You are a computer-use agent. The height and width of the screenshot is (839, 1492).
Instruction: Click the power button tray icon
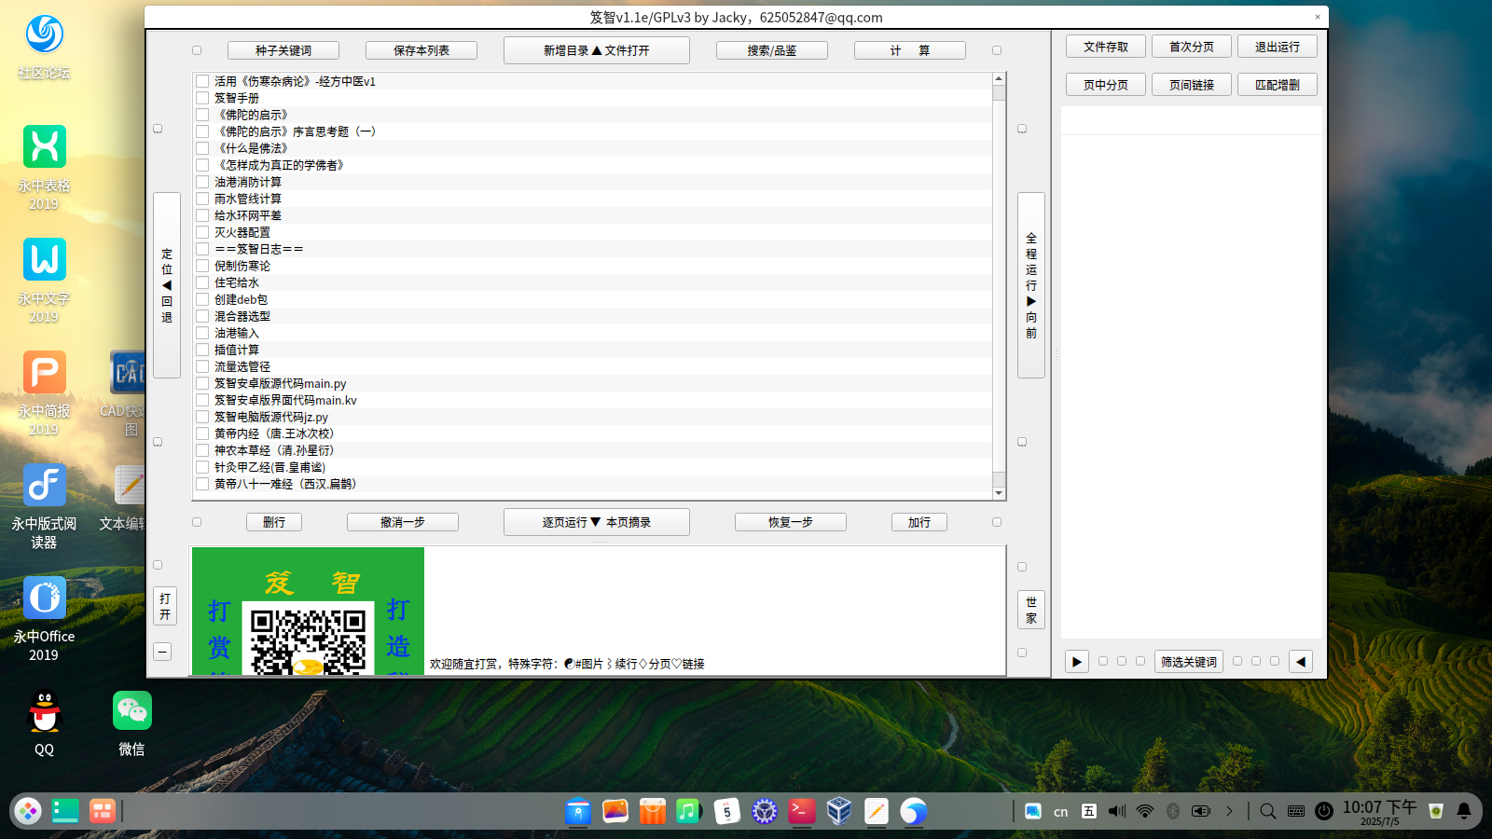(1324, 811)
